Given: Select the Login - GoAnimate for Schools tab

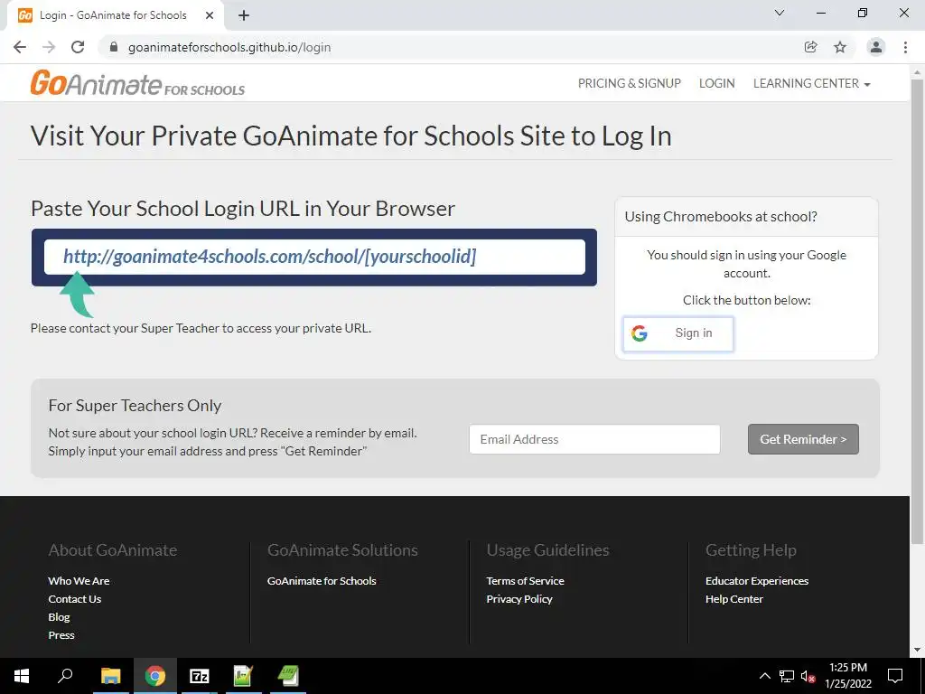Looking at the screenshot, I should point(113,15).
